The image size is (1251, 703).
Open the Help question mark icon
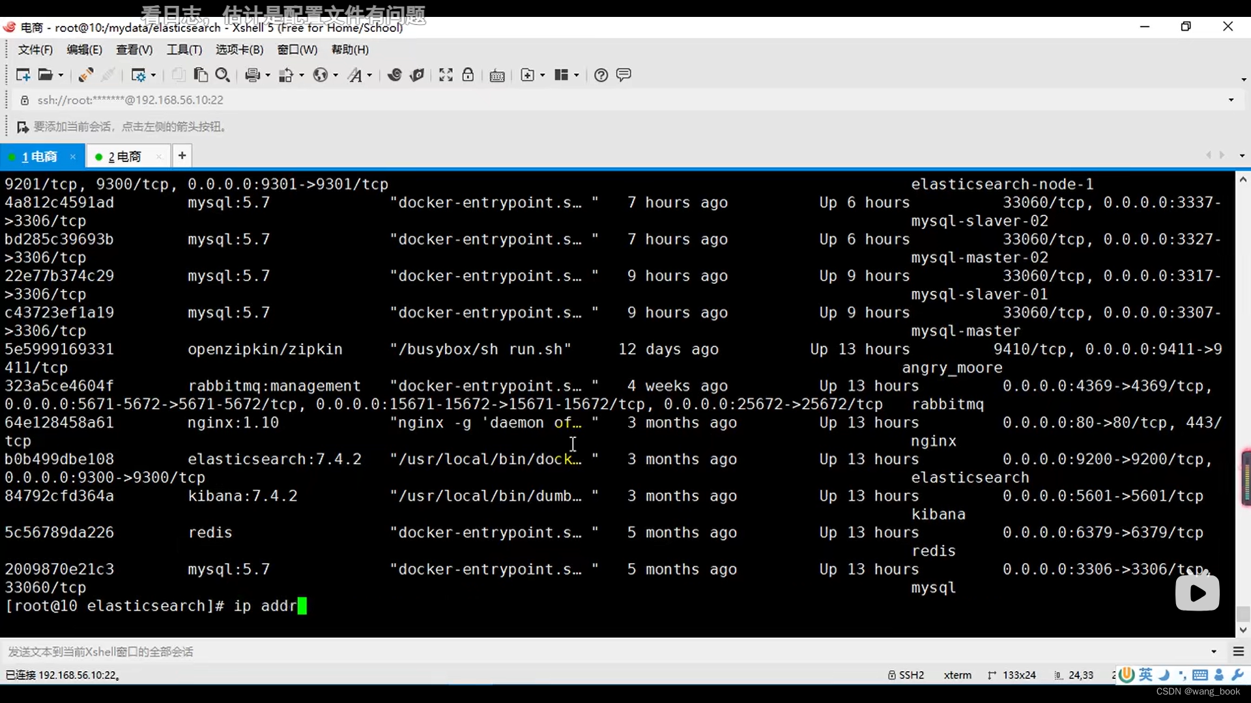point(601,75)
